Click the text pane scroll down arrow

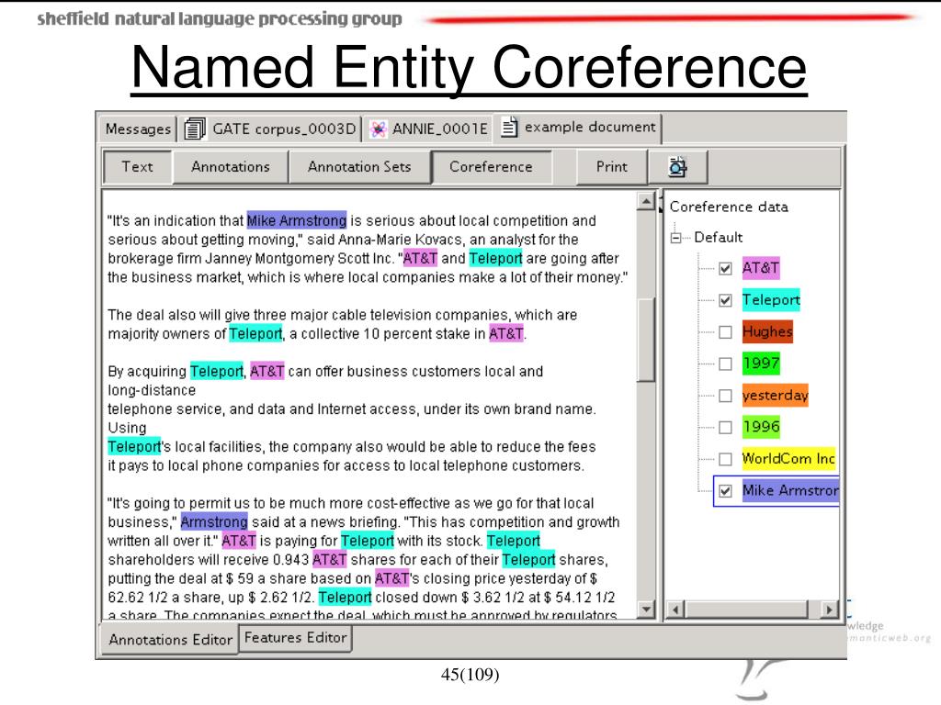pyautogui.click(x=646, y=610)
